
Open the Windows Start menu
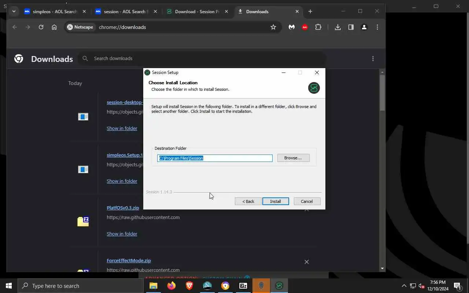coord(9,286)
